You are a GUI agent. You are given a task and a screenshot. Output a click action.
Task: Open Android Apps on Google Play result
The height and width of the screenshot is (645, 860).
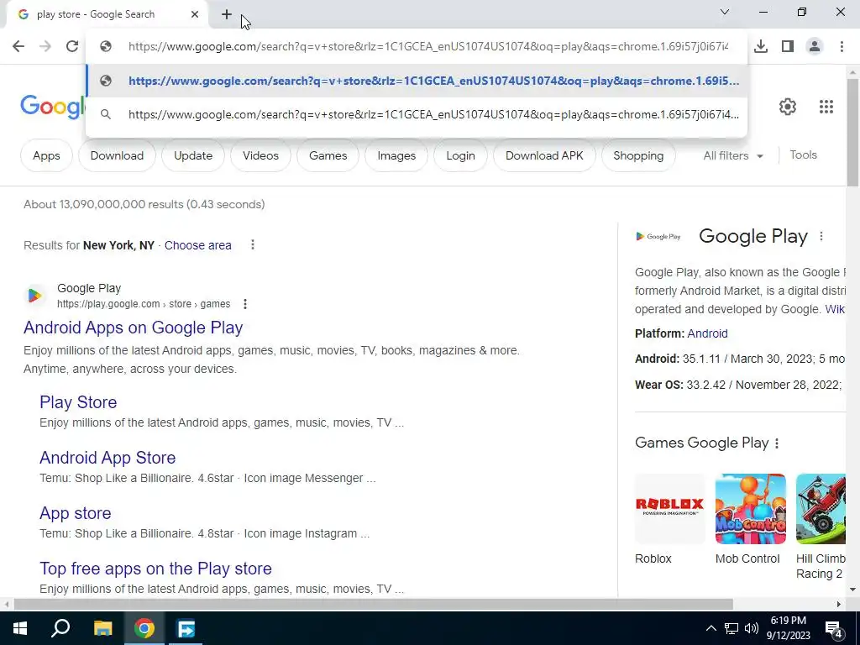pos(134,328)
